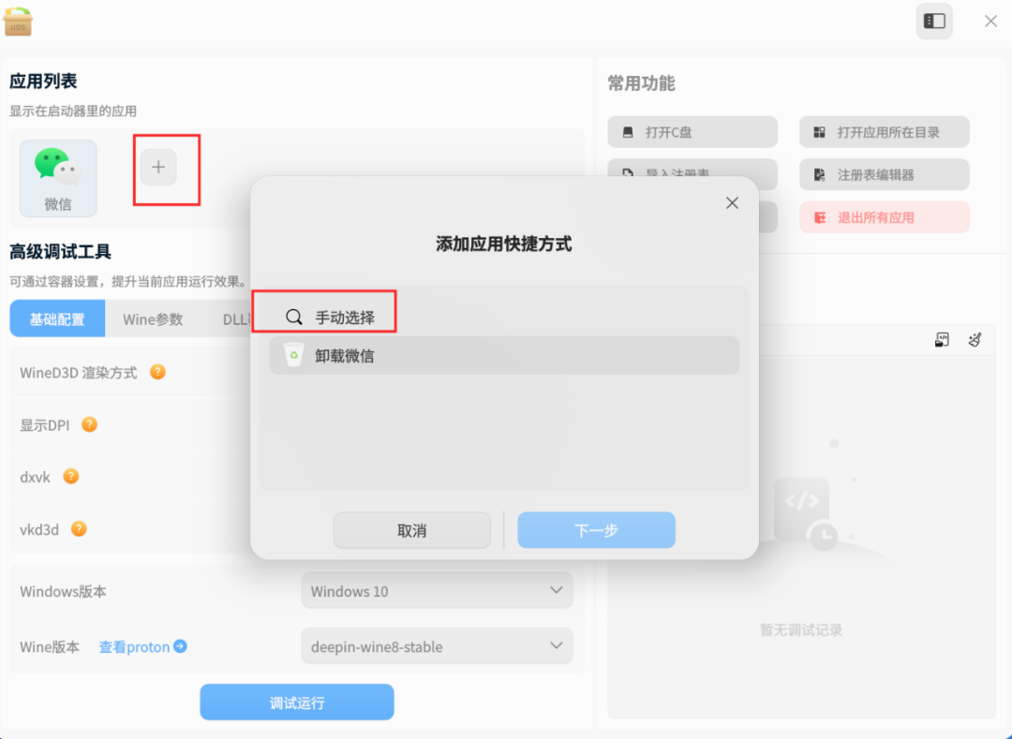Open the 查看proton link
Screen dimensions: 1012x739
[142, 647]
